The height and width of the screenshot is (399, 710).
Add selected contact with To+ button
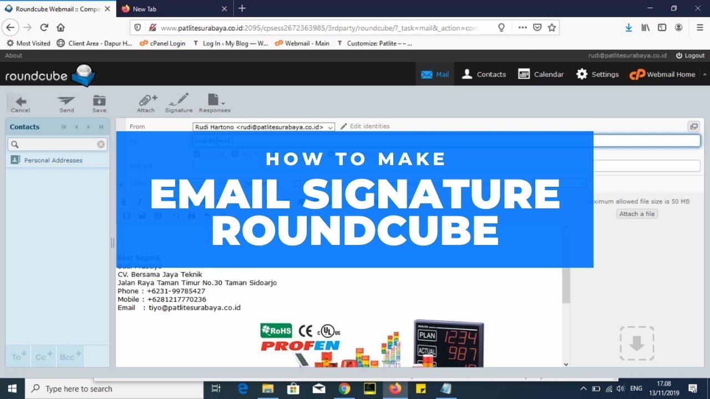[19, 356]
